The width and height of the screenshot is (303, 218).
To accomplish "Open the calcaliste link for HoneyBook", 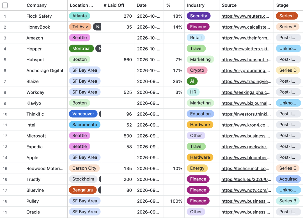I will click(245, 27).
